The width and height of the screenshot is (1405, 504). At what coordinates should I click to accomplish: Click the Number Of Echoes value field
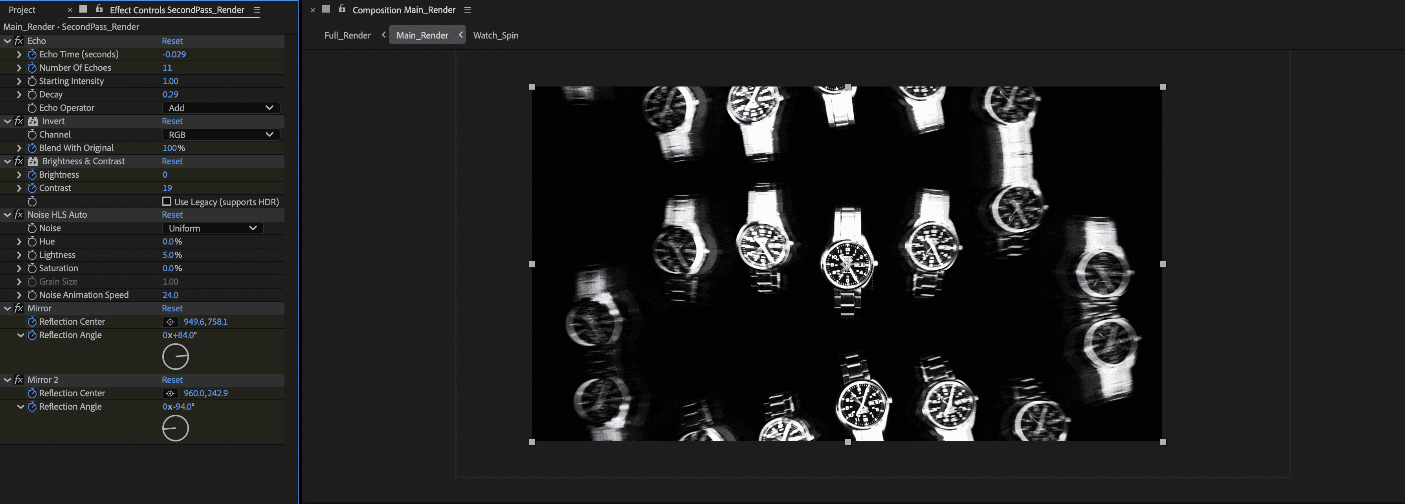(x=167, y=68)
